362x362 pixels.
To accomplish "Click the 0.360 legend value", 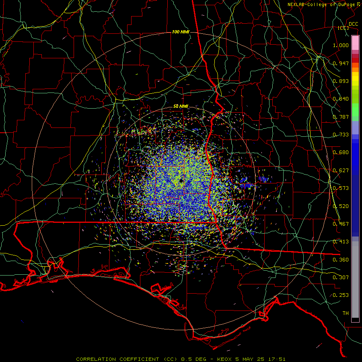I will pos(341,260).
